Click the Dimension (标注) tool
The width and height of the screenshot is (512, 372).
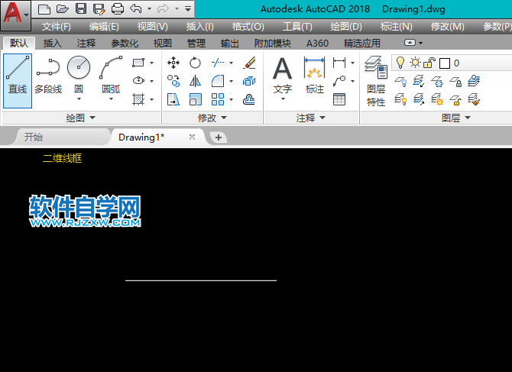[314, 75]
